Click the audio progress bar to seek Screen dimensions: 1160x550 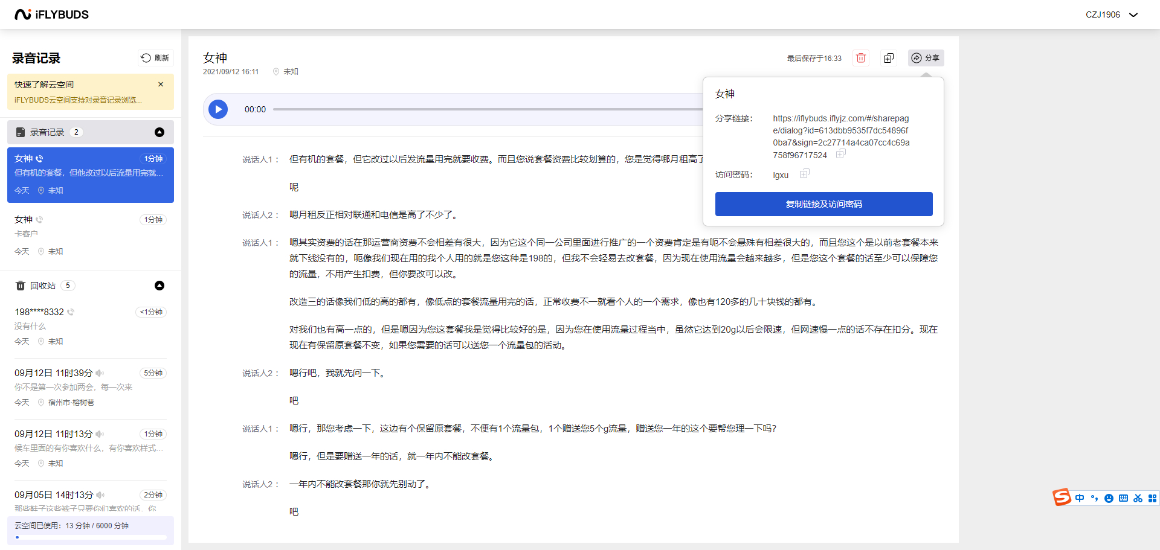(x=483, y=109)
